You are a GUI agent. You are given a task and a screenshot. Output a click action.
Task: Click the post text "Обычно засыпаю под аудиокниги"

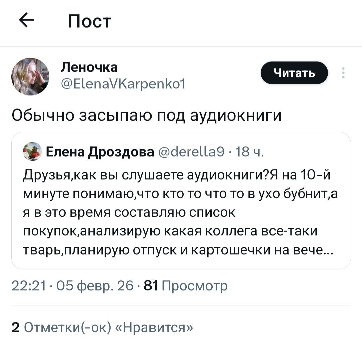pyautogui.click(x=147, y=116)
